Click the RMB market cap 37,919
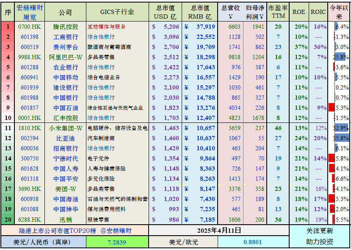 (200, 27)
